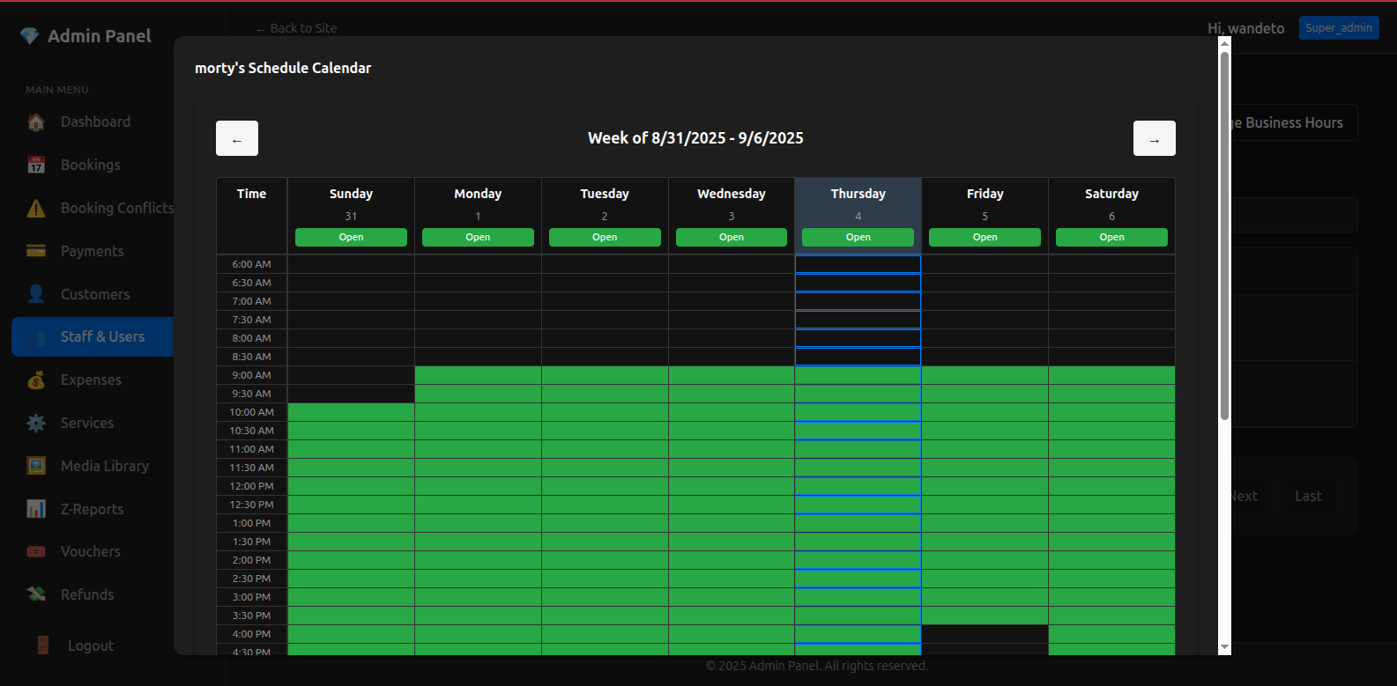Go to previous week with left arrow
The height and width of the screenshot is (686, 1397).
(x=237, y=138)
